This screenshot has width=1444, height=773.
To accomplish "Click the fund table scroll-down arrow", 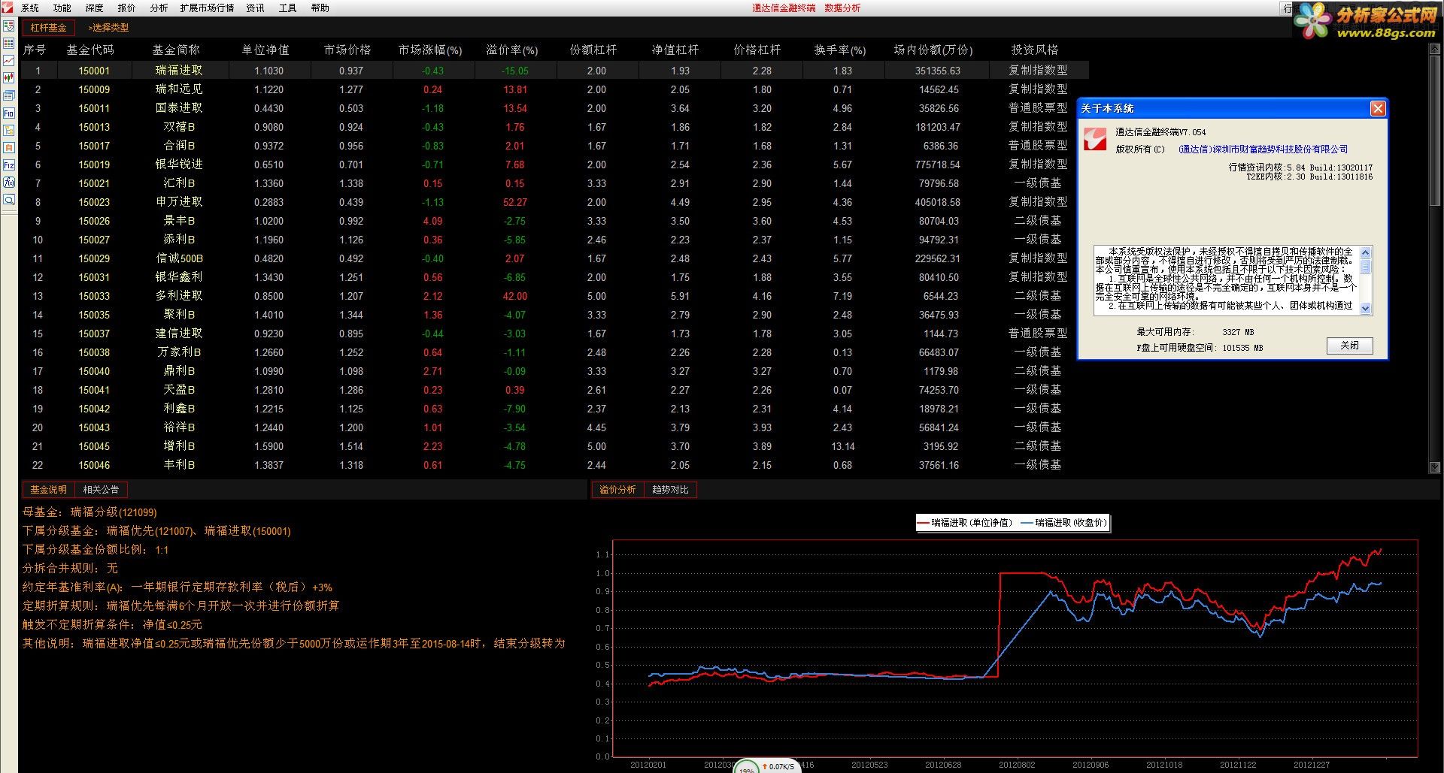I will click(1433, 467).
